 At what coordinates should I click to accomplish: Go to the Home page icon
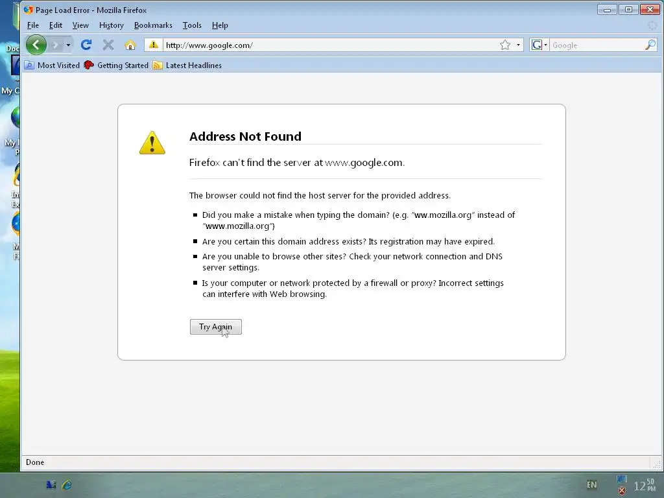click(x=130, y=45)
